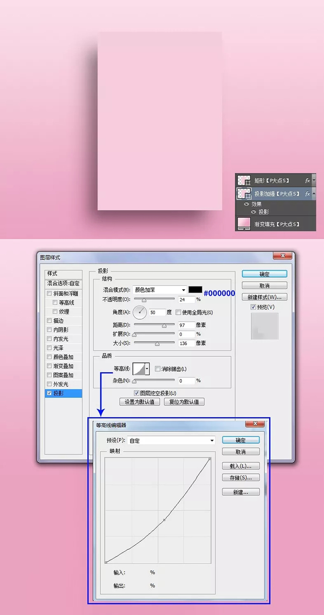Open 混合选项:自定 in the style list
Image resolution: width=324 pixels, height=615 pixels.
[x=63, y=283]
